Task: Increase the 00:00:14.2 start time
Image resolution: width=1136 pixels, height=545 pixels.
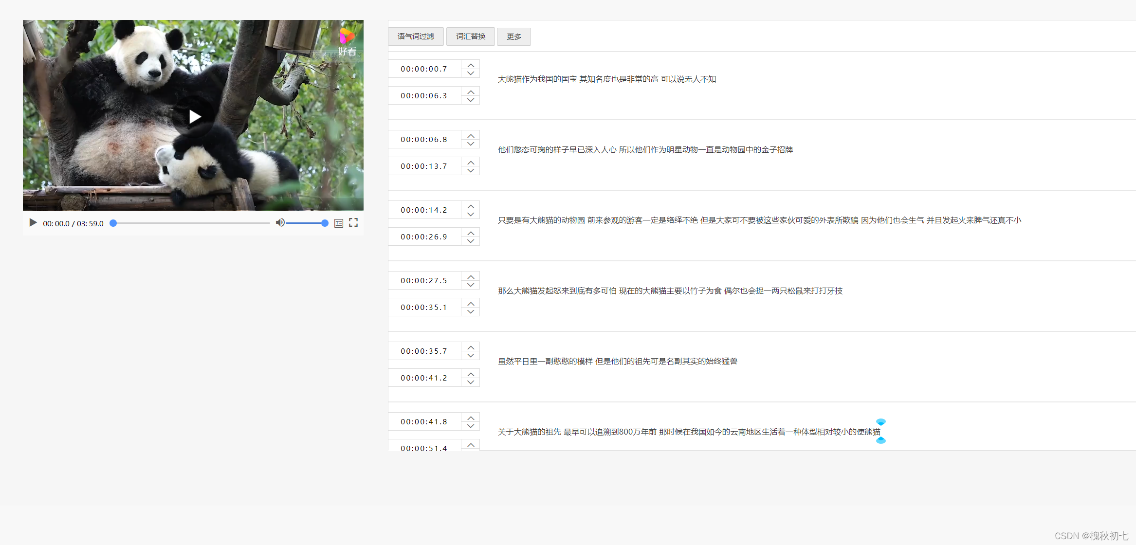Action: 471,206
